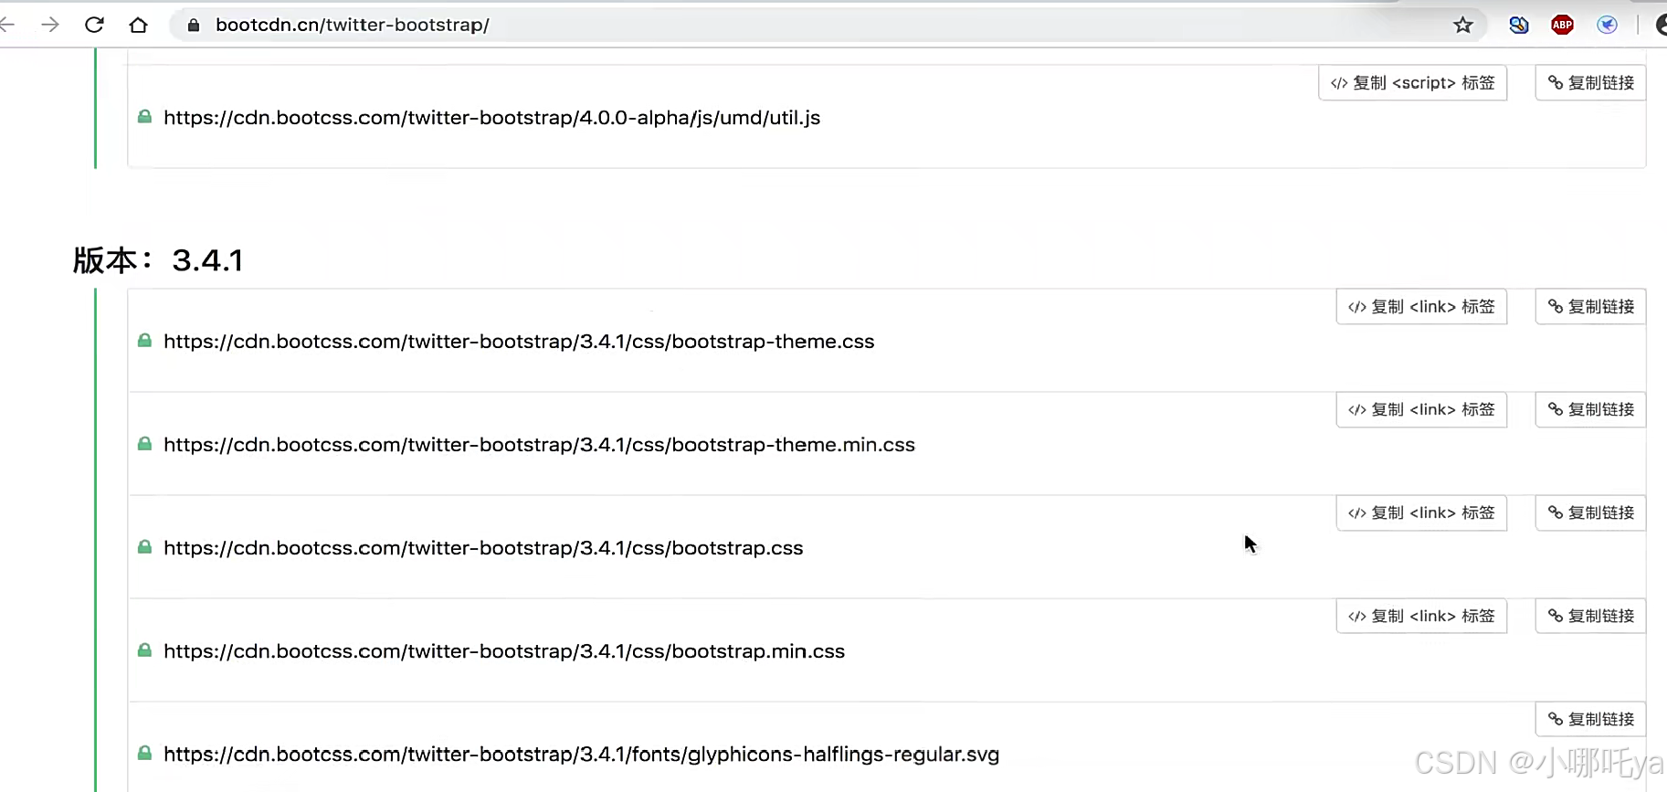The height and width of the screenshot is (792, 1667).
Task: Click the green lock beside bootstrap.css URL
Action: pos(144,547)
